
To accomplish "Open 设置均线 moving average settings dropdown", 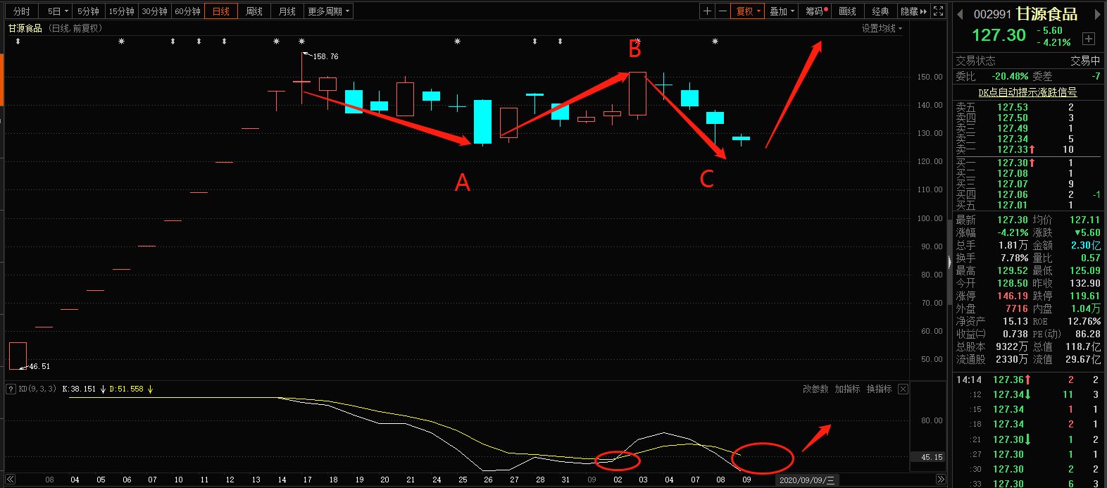I will 882,28.
